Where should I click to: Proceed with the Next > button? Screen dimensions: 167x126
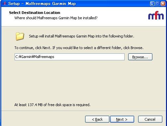pyautogui.click(x=122, y=119)
